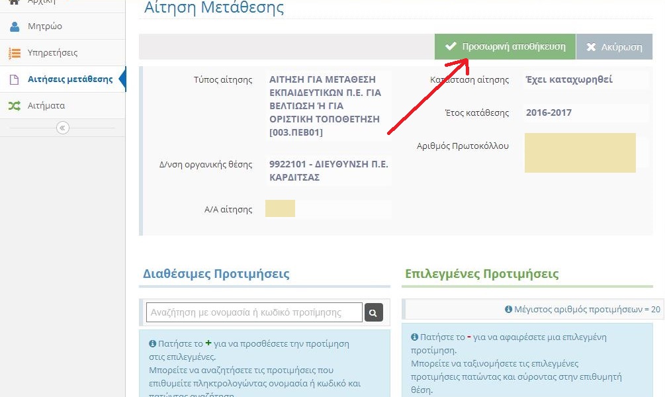
Task: Go to the Υπηρετήσεις section label
Action: [x=52, y=53]
